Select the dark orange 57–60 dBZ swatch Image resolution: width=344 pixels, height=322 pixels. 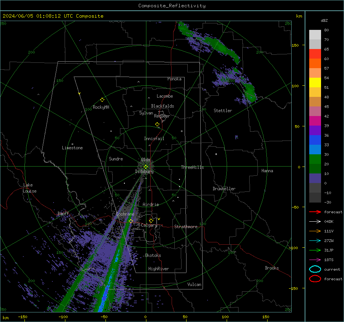(x=315, y=64)
